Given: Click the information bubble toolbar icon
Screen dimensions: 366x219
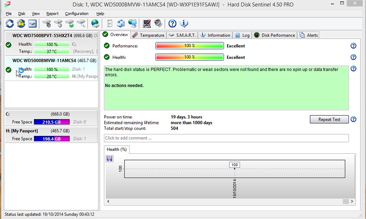Looking at the screenshot, I should 184,24.
